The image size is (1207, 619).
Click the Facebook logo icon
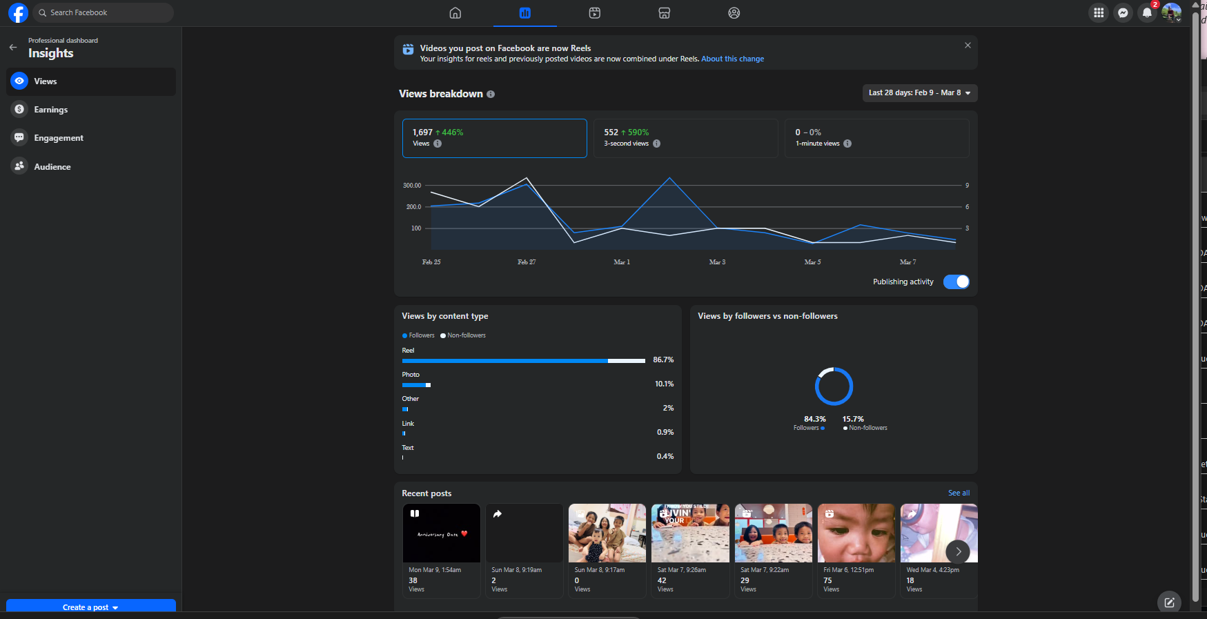18,13
